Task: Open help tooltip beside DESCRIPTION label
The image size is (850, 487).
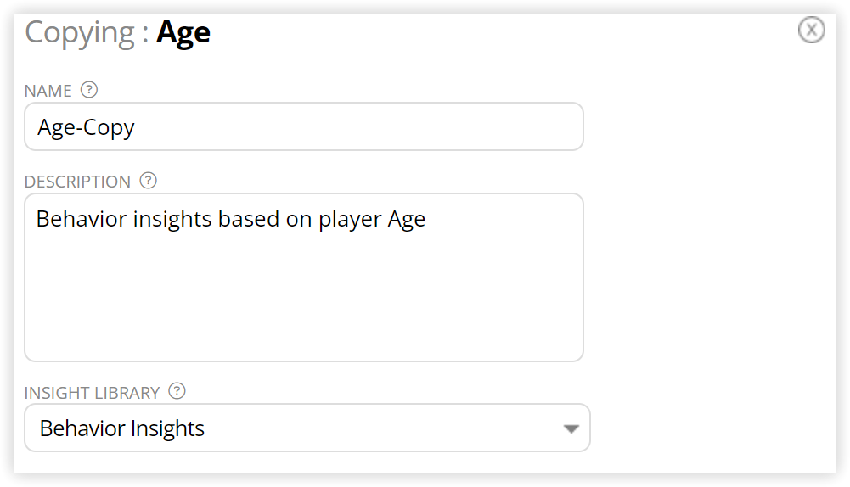Action: coord(148,181)
